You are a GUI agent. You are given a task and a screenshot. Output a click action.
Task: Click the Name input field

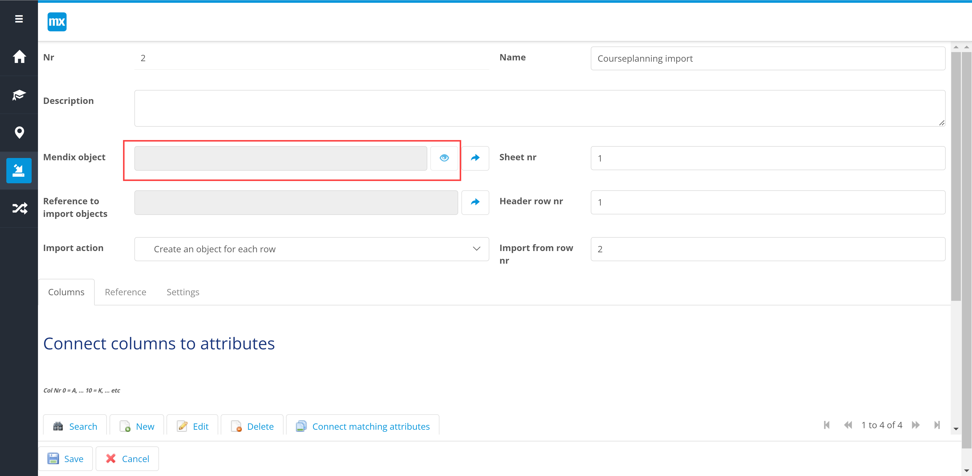pos(767,58)
